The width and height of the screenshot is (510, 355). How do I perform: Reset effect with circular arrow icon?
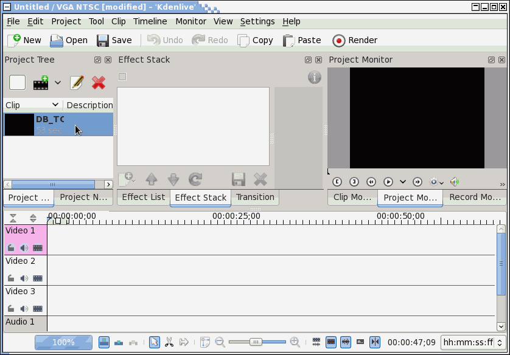pyautogui.click(x=195, y=179)
